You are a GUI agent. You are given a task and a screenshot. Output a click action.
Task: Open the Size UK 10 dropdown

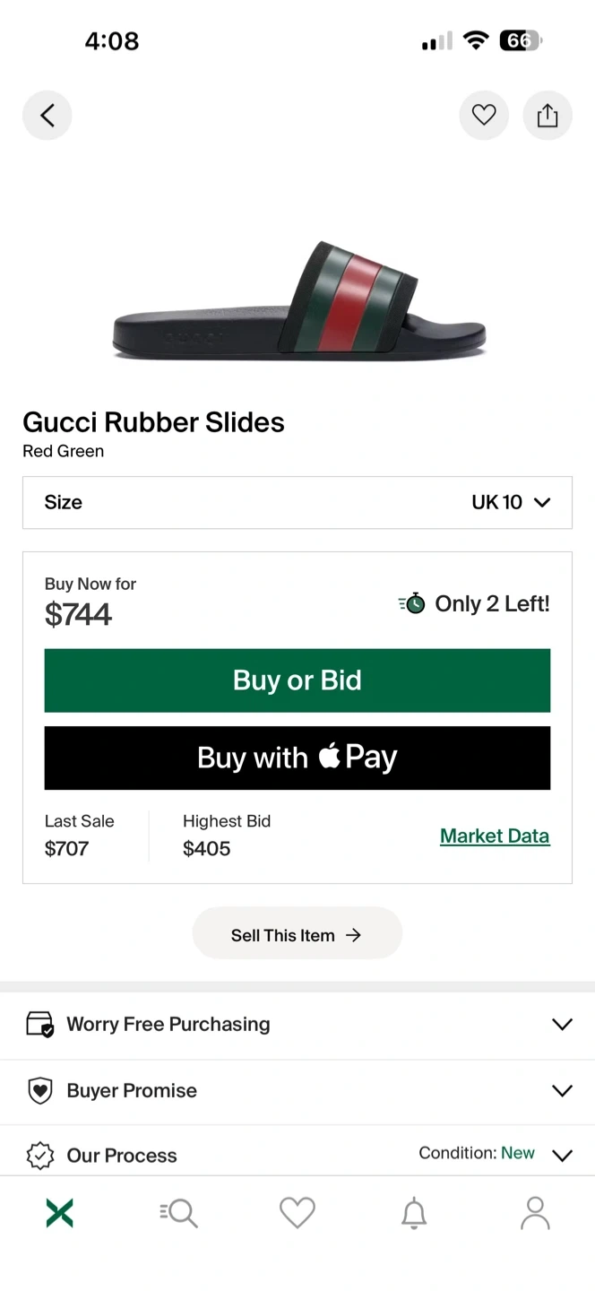[297, 502]
